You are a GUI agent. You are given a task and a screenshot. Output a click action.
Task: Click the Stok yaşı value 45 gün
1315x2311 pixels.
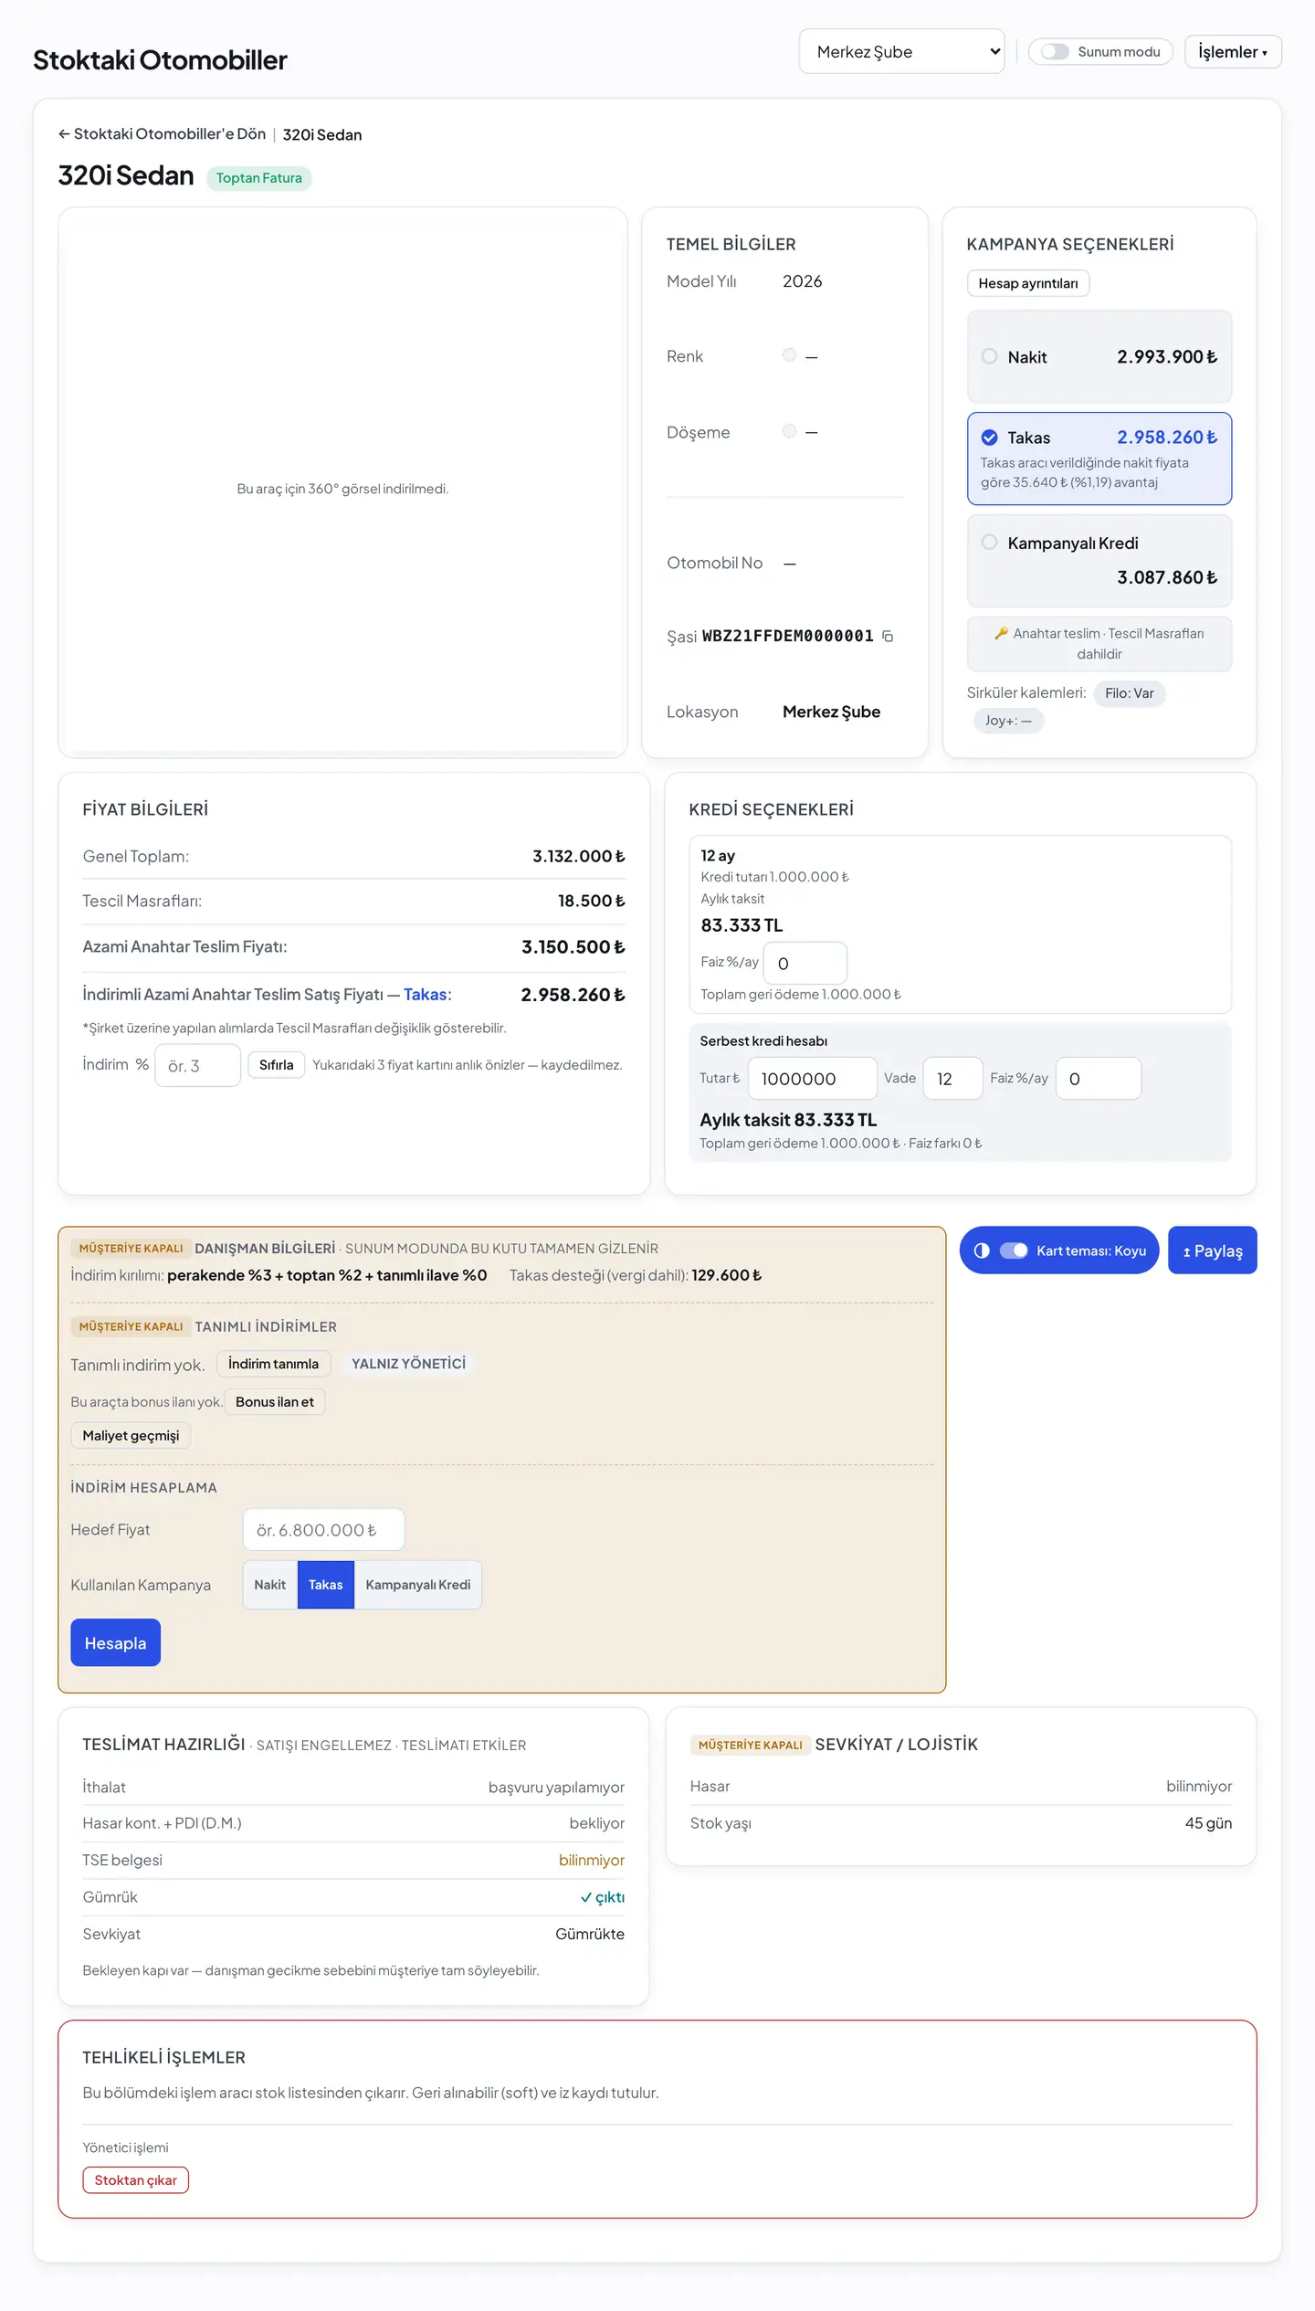tap(1208, 1823)
